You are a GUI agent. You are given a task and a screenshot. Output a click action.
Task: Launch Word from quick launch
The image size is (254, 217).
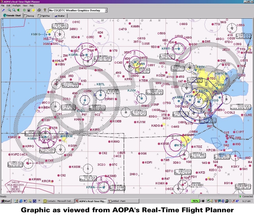[x=35, y=201]
